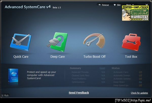Click the IObit logo
152x103 pixels.
(x=5, y=96)
